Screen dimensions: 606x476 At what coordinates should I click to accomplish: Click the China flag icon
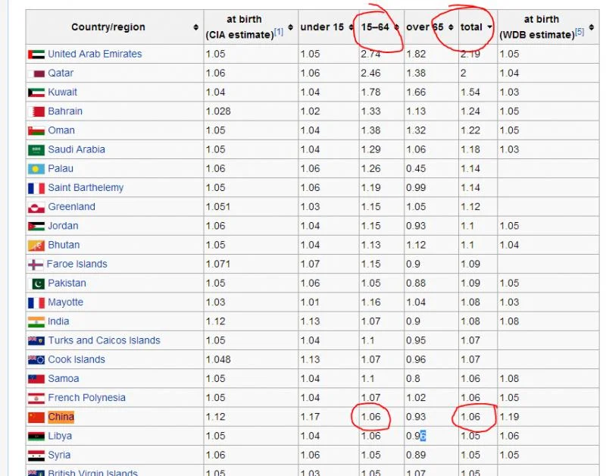(36, 417)
